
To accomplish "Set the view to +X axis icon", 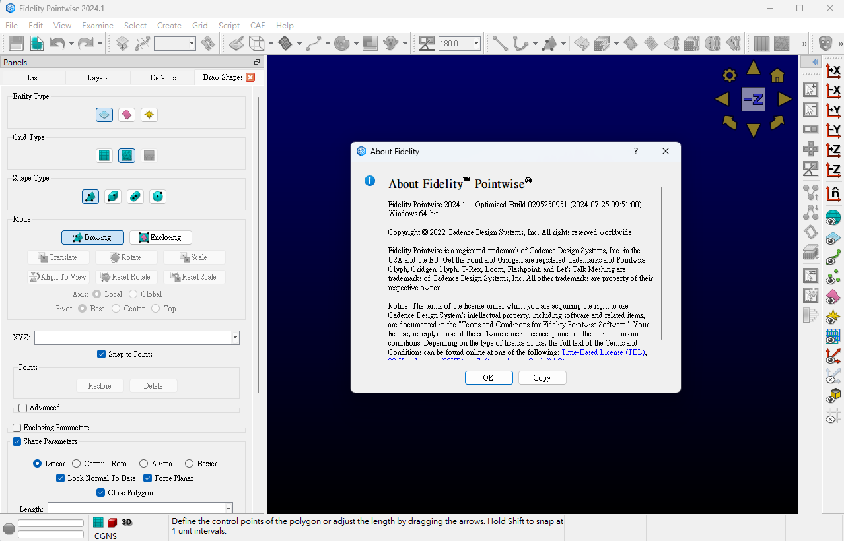I will click(833, 70).
